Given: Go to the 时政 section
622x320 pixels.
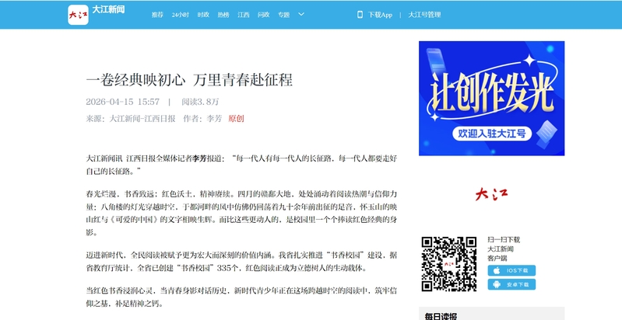Looking at the screenshot, I should pyautogui.click(x=203, y=15).
